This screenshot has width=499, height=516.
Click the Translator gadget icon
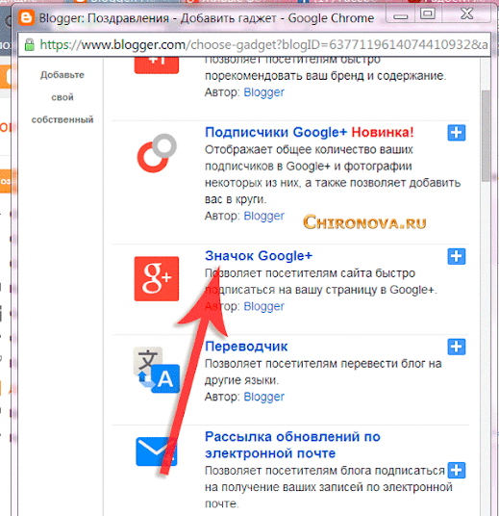157,370
